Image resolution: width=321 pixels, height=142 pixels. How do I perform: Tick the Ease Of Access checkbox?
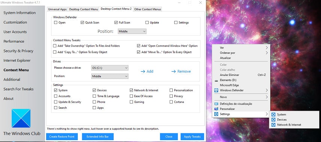[131, 96]
